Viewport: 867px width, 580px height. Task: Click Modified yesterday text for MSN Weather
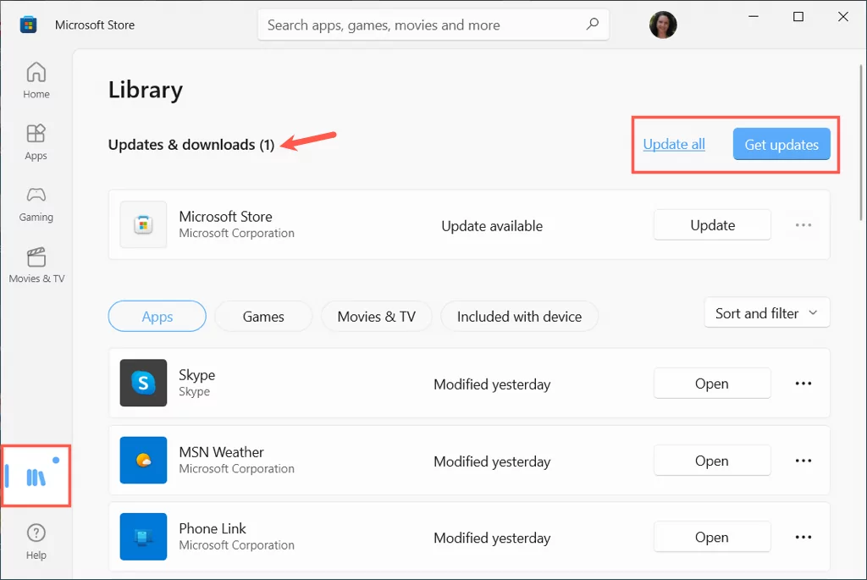tap(492, 461)
